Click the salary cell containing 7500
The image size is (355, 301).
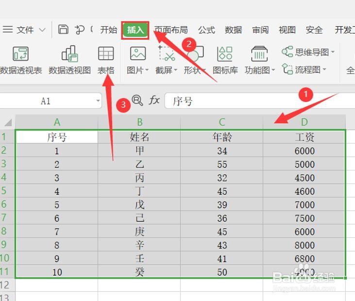tap(304, 217)
